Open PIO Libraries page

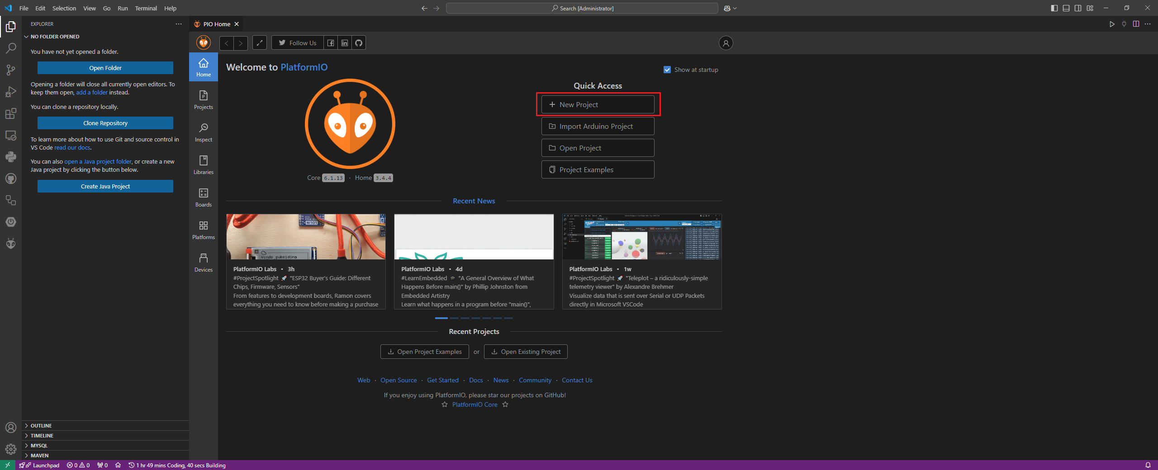pyautogui.click(x=204, y=164)
